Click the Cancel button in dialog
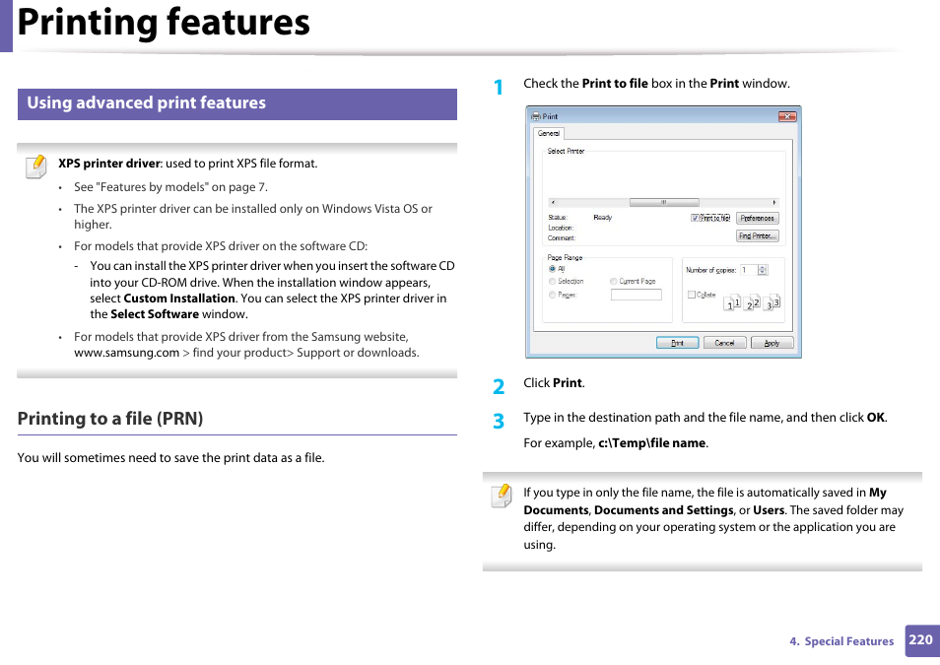The width and height of the screenshot is (940, 665). point(725,343)
